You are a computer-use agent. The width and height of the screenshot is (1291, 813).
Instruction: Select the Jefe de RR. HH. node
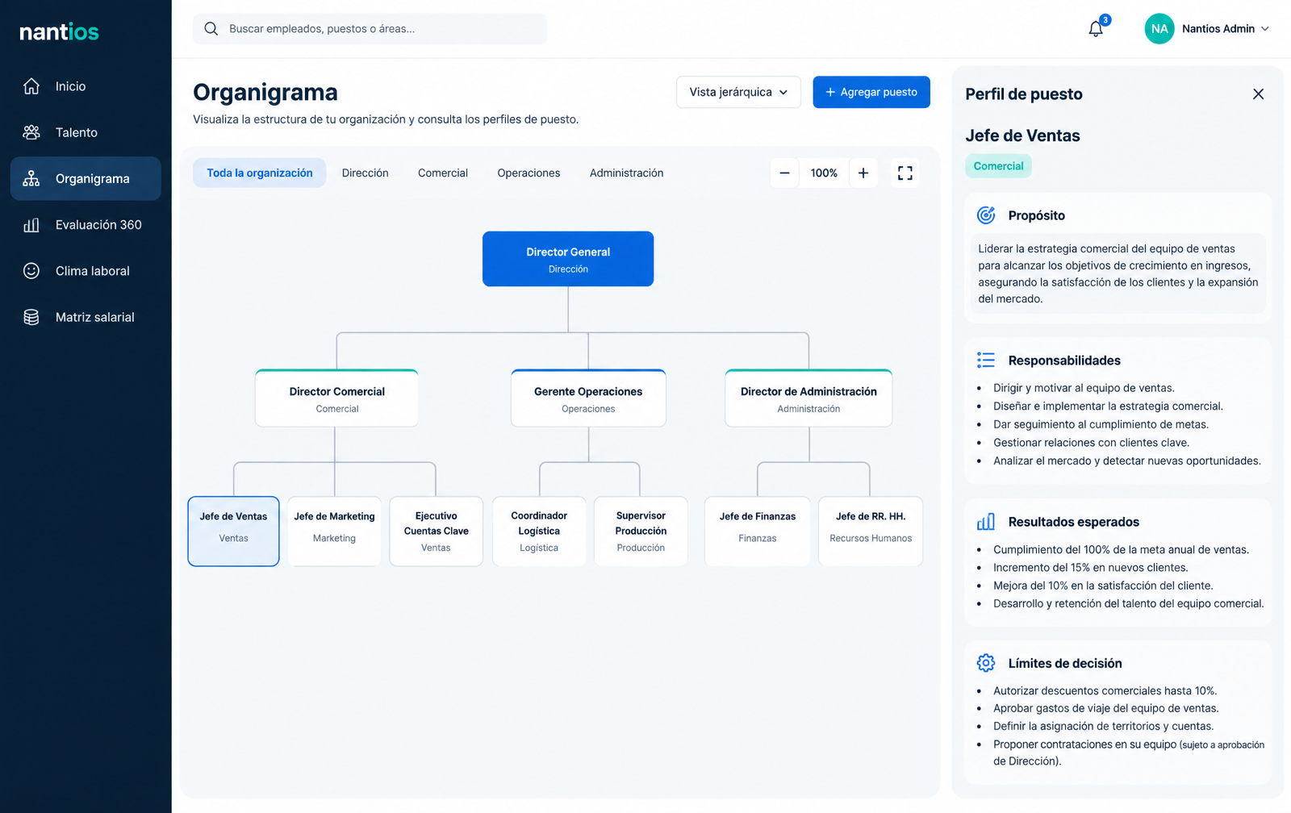point(871,532)
